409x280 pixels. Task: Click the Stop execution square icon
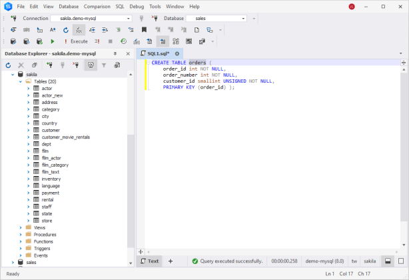[111, 41]
